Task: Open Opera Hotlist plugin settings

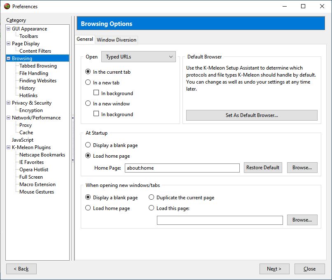Action: (x=34, y=170)
